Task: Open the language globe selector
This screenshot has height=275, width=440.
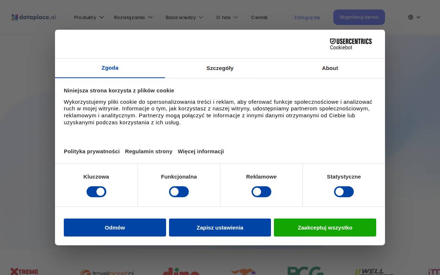Action: coord(414,17)
